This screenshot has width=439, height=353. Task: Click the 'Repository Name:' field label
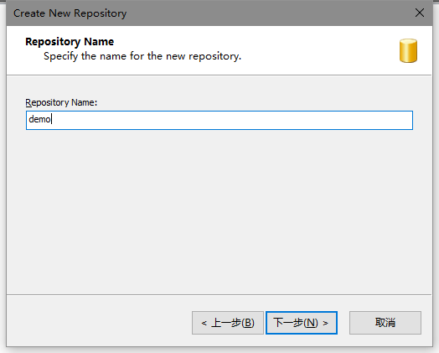(61, 102)
